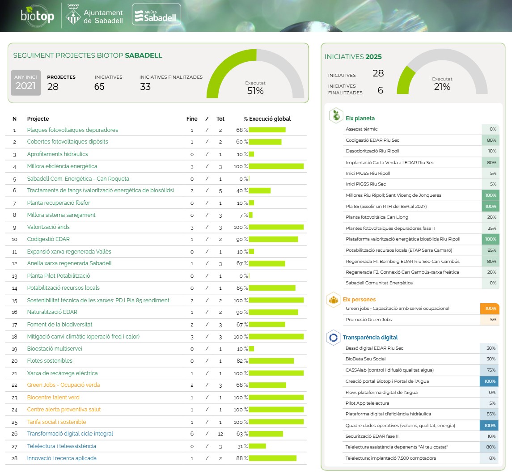Click the Eix persones people icon
This screenshot has height=474, width=512.
334,299
